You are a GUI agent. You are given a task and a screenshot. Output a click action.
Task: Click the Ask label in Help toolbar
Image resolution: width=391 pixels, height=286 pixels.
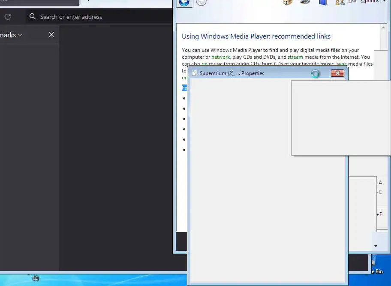coord(352,1)
